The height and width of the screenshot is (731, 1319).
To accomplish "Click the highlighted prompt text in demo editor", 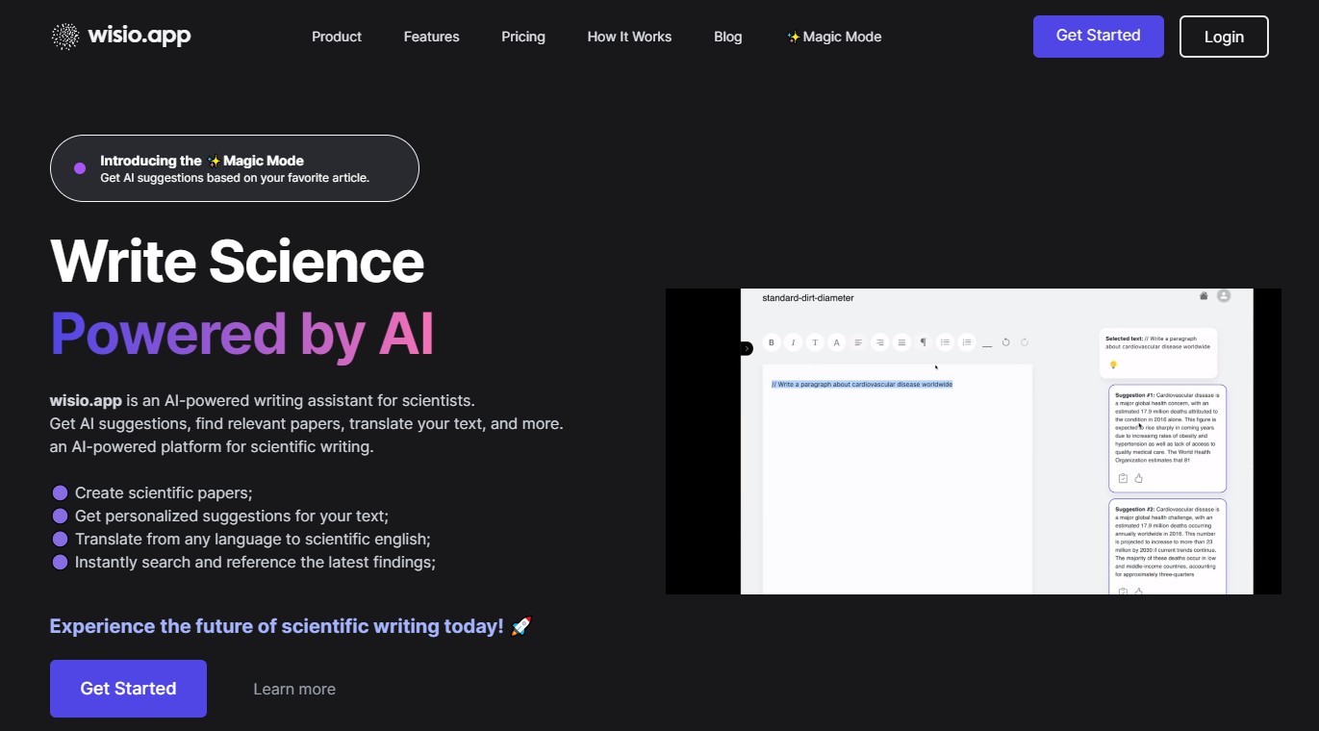I will point(862,384).
